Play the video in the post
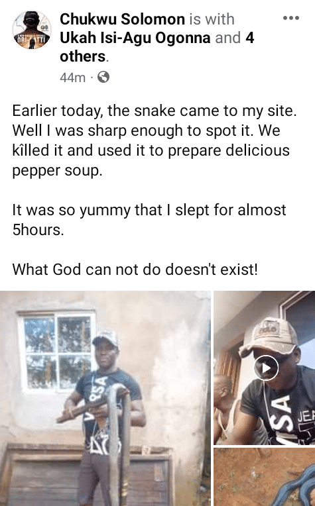The image size is (315, 506). (x=266, y=368)
